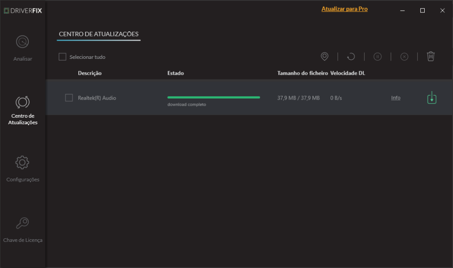Click the Realtek download progress bar
453x268 pixels.
pyautogui.click(x=214, y=97)
